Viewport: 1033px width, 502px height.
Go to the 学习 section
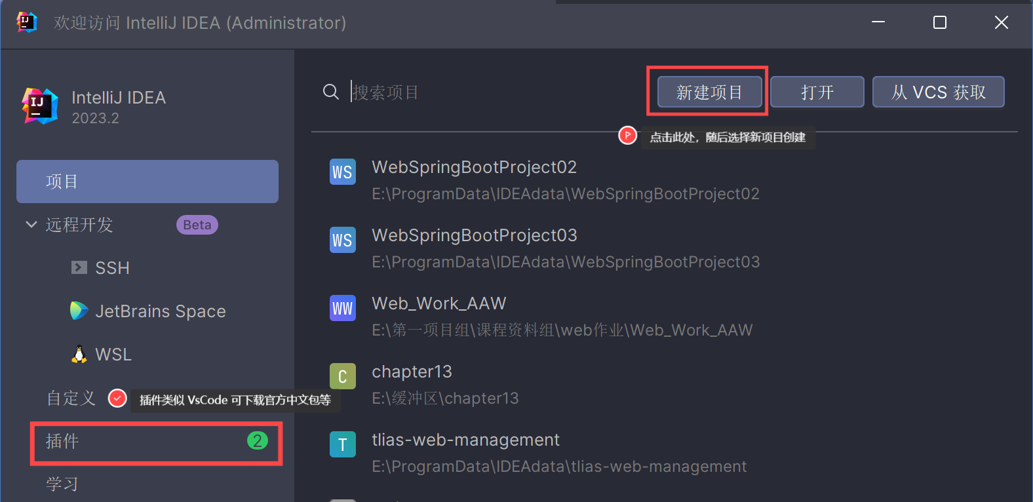tap(62, 484)
